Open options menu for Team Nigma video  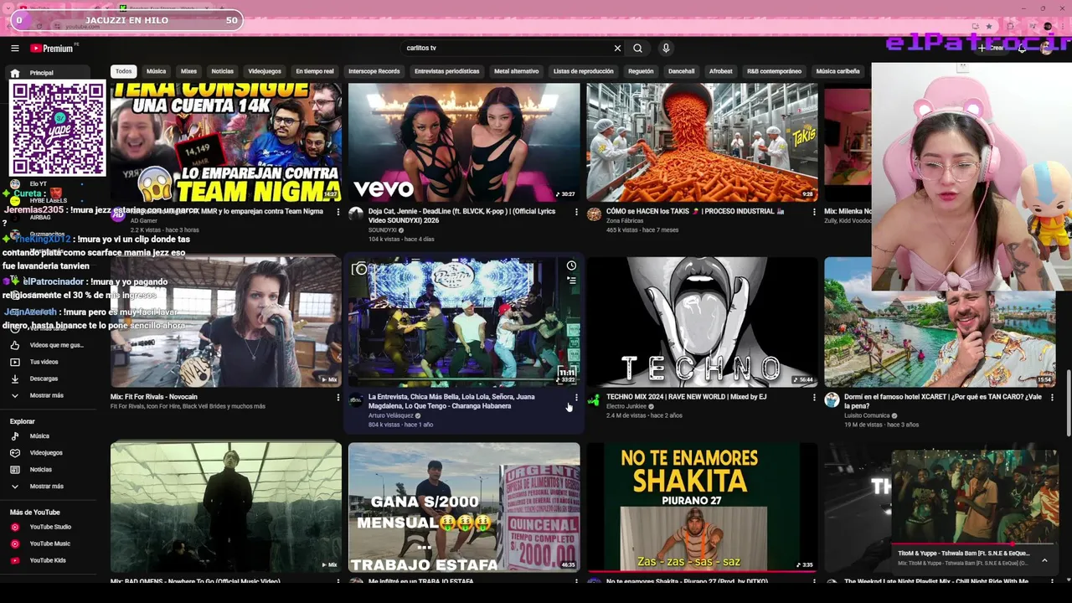[x=338, y=212]
